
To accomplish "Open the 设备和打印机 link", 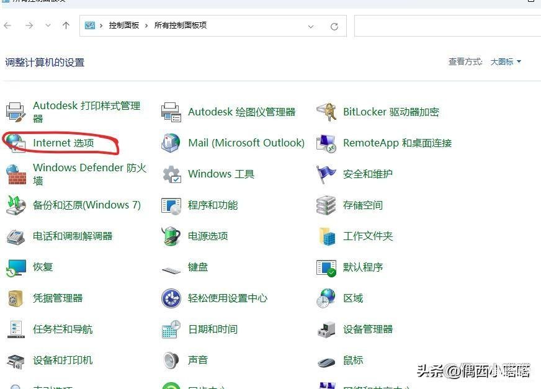I will 63,360.
